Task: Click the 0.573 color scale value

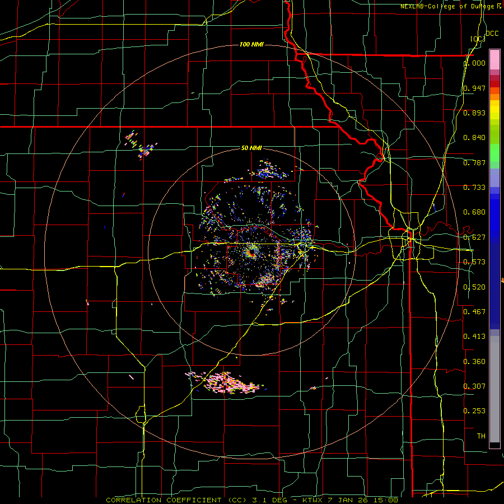Action: (x=474, y=262)
